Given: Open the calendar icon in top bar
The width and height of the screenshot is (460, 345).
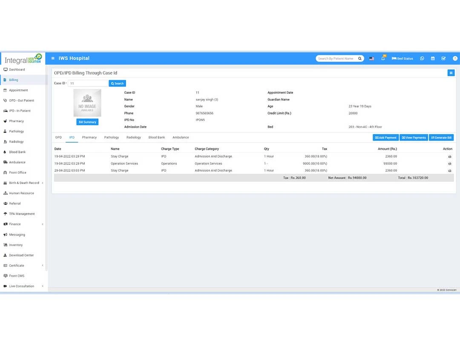Looking at the screenshot, I should pyautogui.click(x=433, y=58).
